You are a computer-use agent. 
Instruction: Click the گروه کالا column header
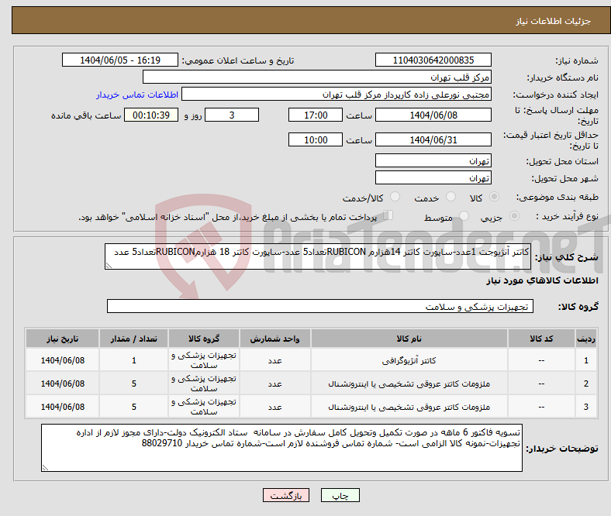(204, 339)
